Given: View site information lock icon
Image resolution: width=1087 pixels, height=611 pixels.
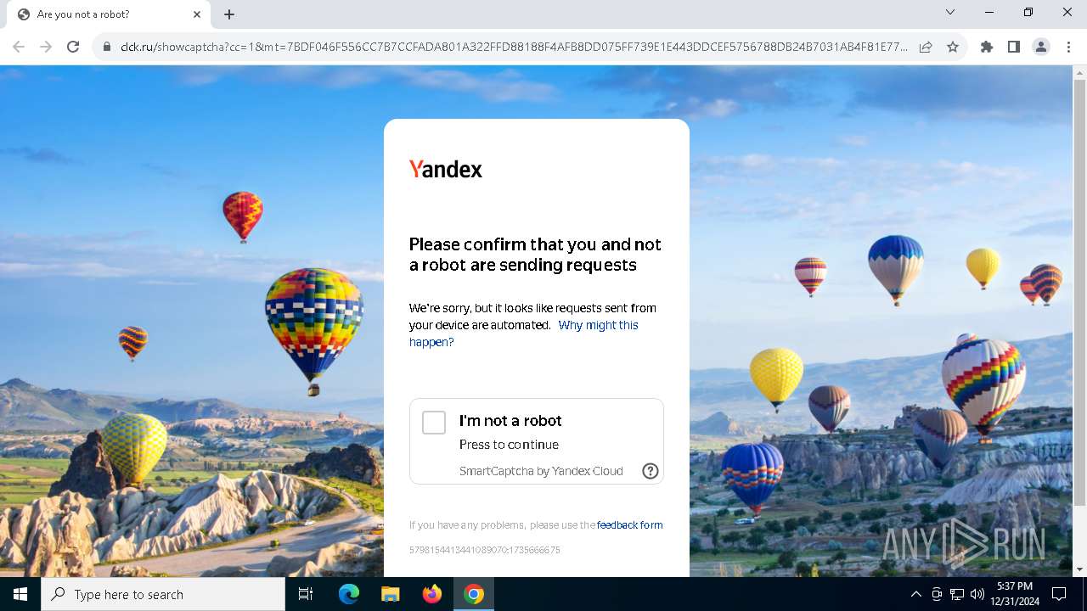Looking at the screenshot, I should pos(107,47).
